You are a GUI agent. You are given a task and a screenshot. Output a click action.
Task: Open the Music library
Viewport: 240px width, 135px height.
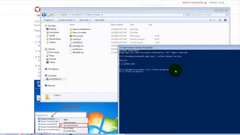[x=52, y=55]
